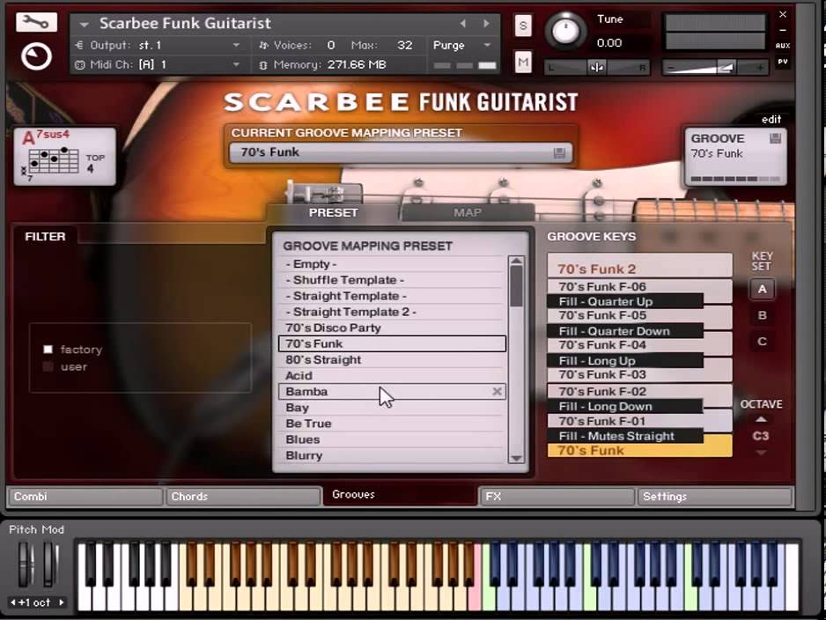Toggle the user filter checkbox
The height and width of the screenshot is (620, 826).
[x=48, y=366]
